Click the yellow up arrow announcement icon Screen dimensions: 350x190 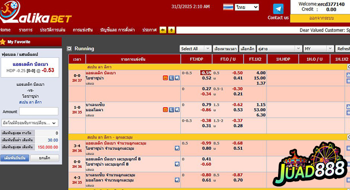click(x=171, y=30)
